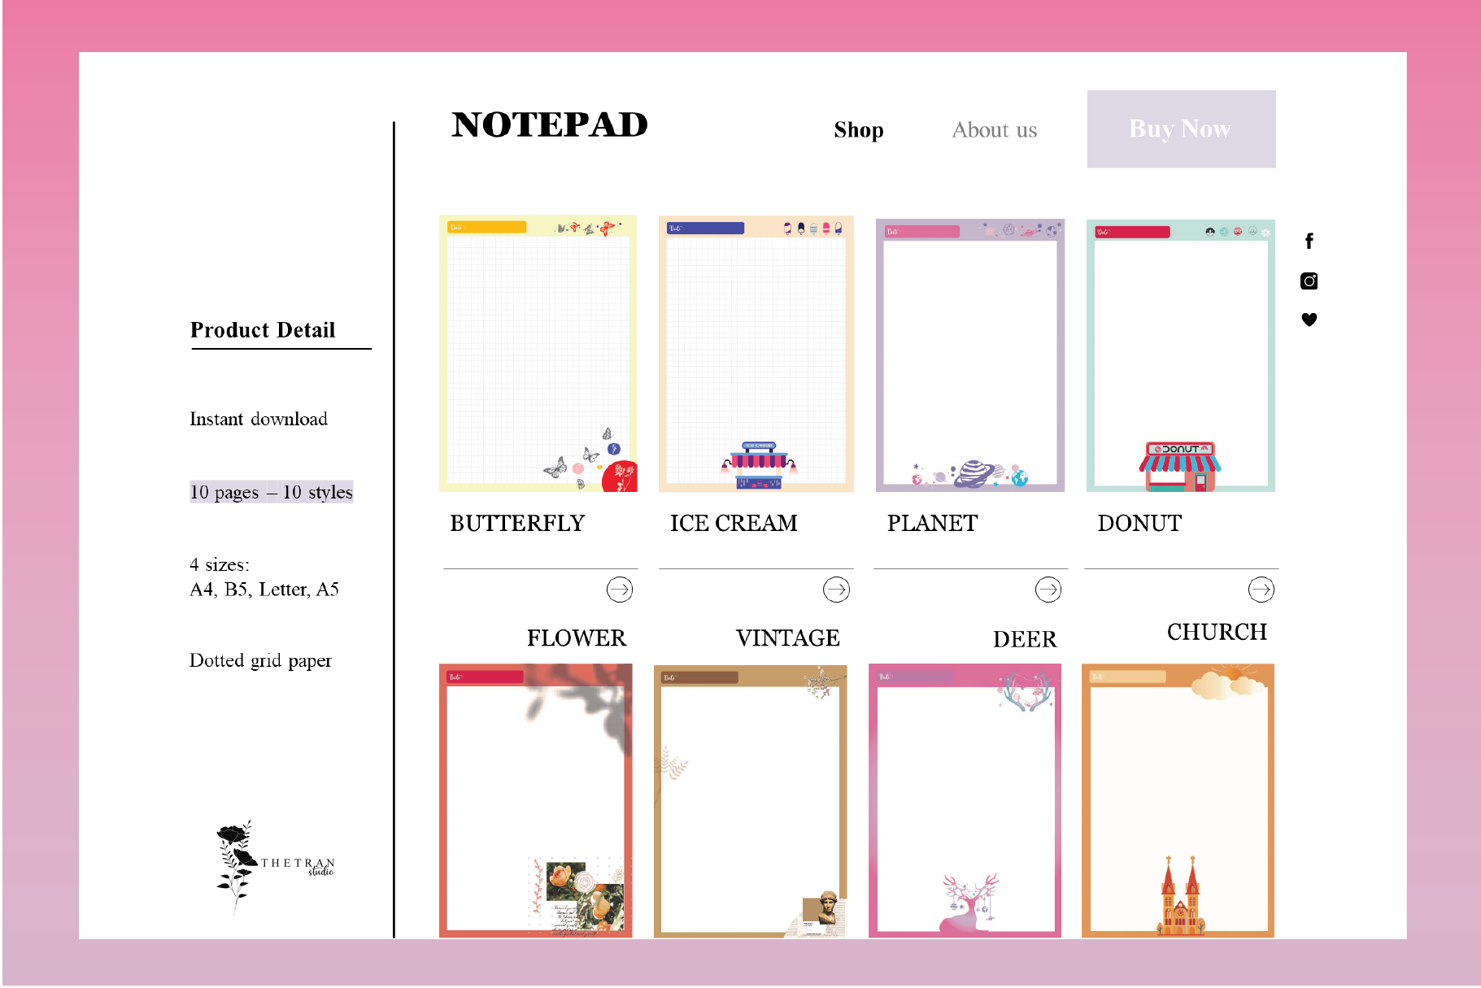Click the Instagram icon
The image size is (1481, 988).
pyautogui.click(x=1309, y=281)
